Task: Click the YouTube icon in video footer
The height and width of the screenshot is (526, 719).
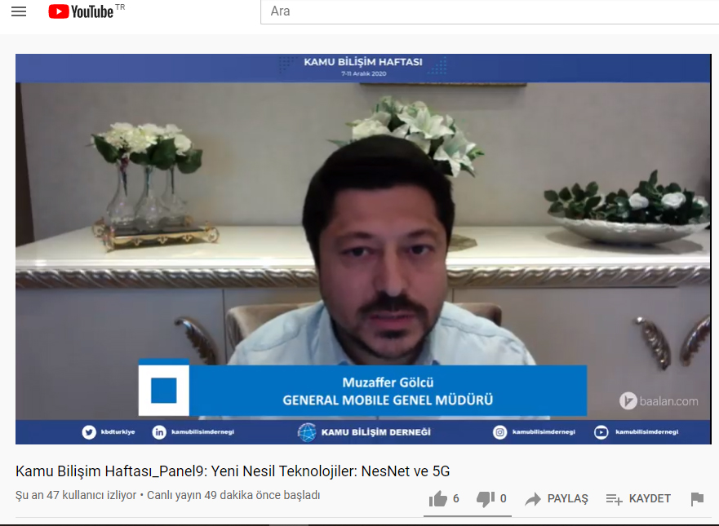Action: [x=601, y=432]
